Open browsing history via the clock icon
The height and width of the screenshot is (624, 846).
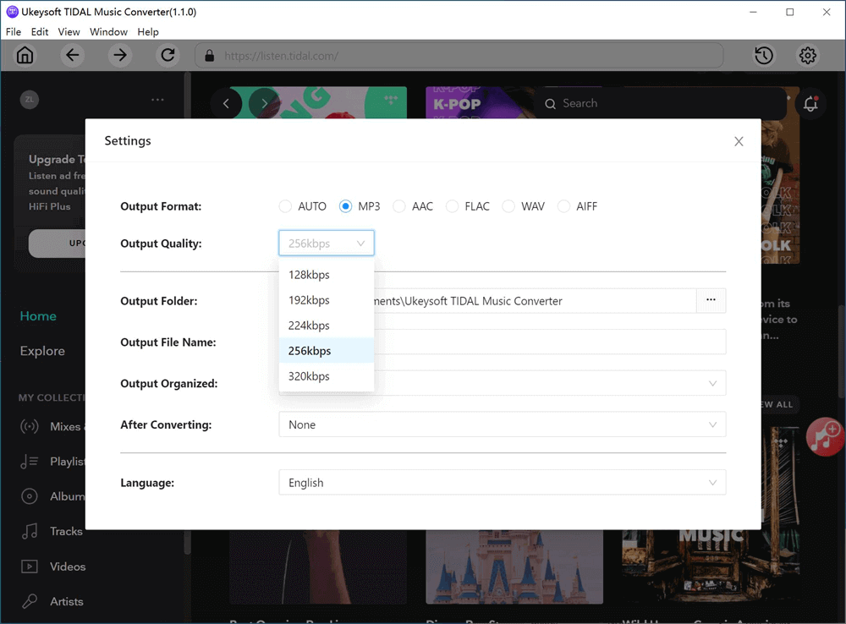[763, 55]
